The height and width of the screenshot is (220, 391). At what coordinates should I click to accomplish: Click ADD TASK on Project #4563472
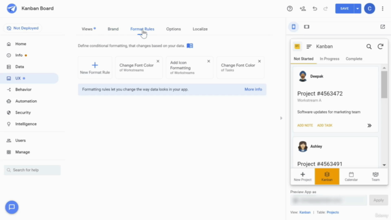click(324, 125)
